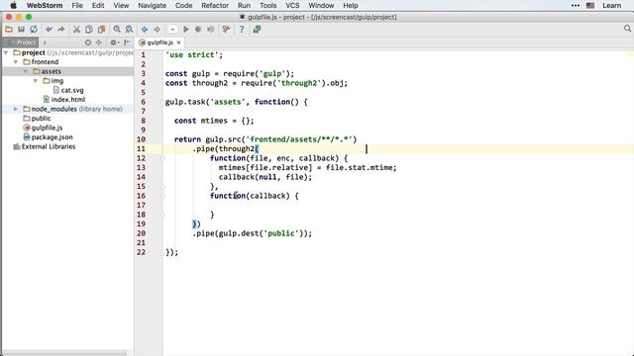The image size is (634, 356).
Task: Close the gulpfile.js tab
Action: 178,43
